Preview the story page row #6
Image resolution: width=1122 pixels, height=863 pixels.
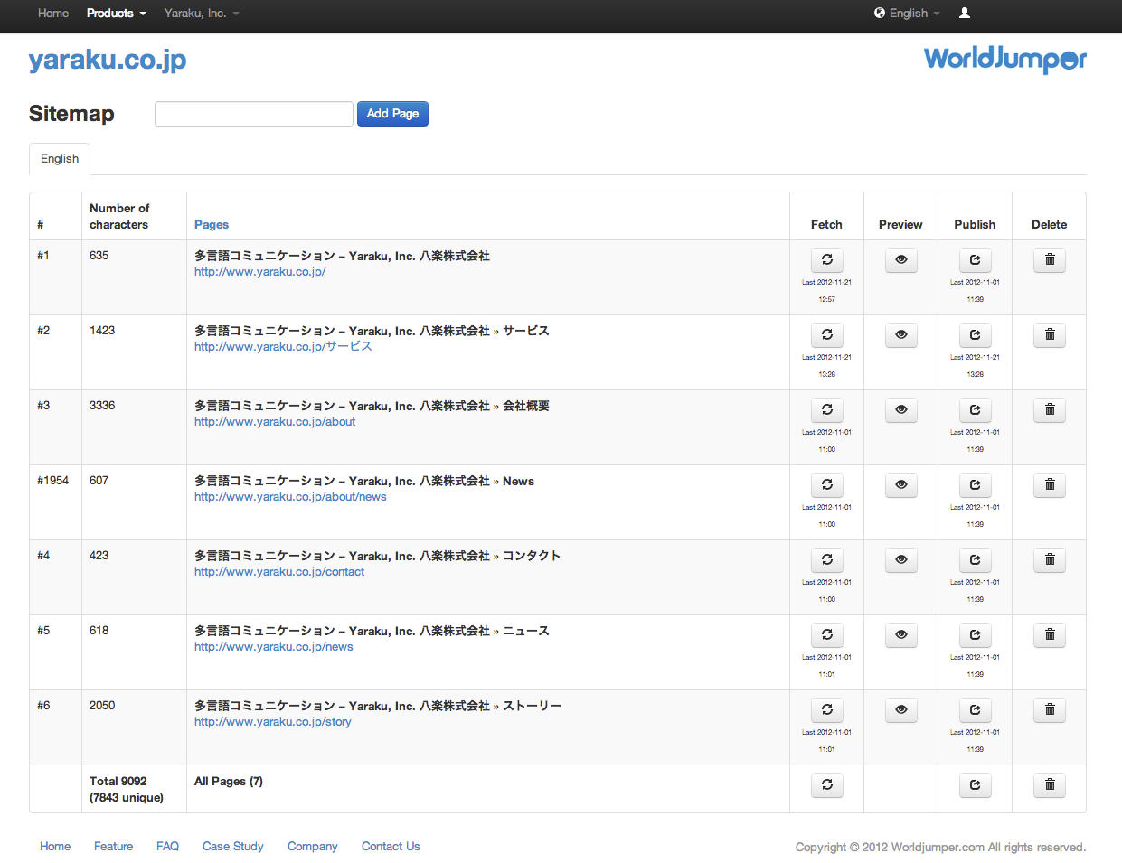point(900,709)
